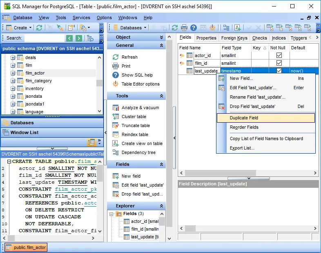Click the search in tree icon
Image resolution: width=321 pixels, height=253 pixels.
coord(90,38)
